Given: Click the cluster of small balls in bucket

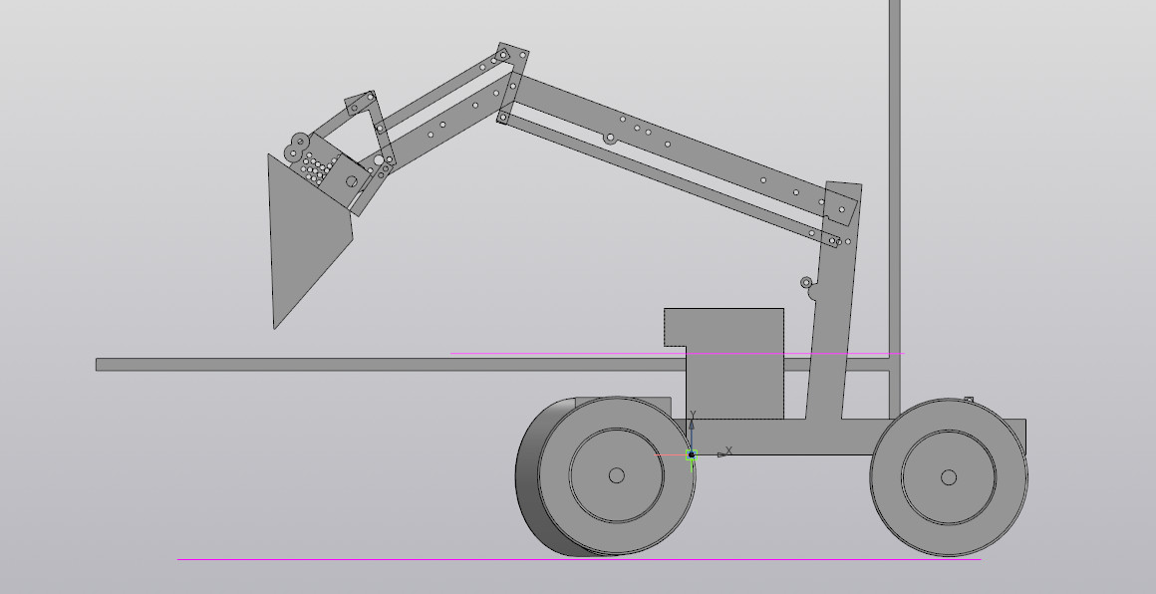Looking at the screenshot, I should coord(315,169).
